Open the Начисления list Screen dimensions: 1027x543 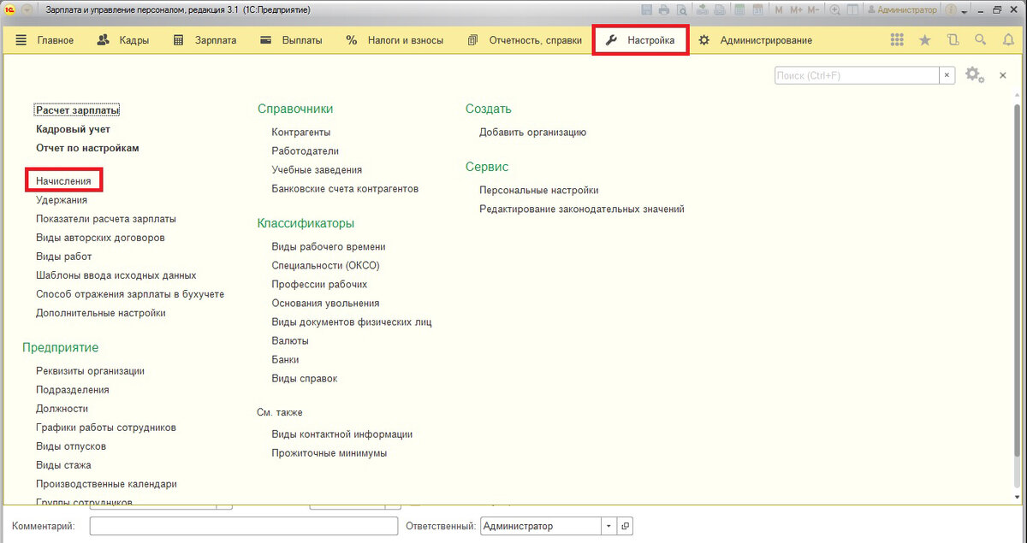coord(63,181)
